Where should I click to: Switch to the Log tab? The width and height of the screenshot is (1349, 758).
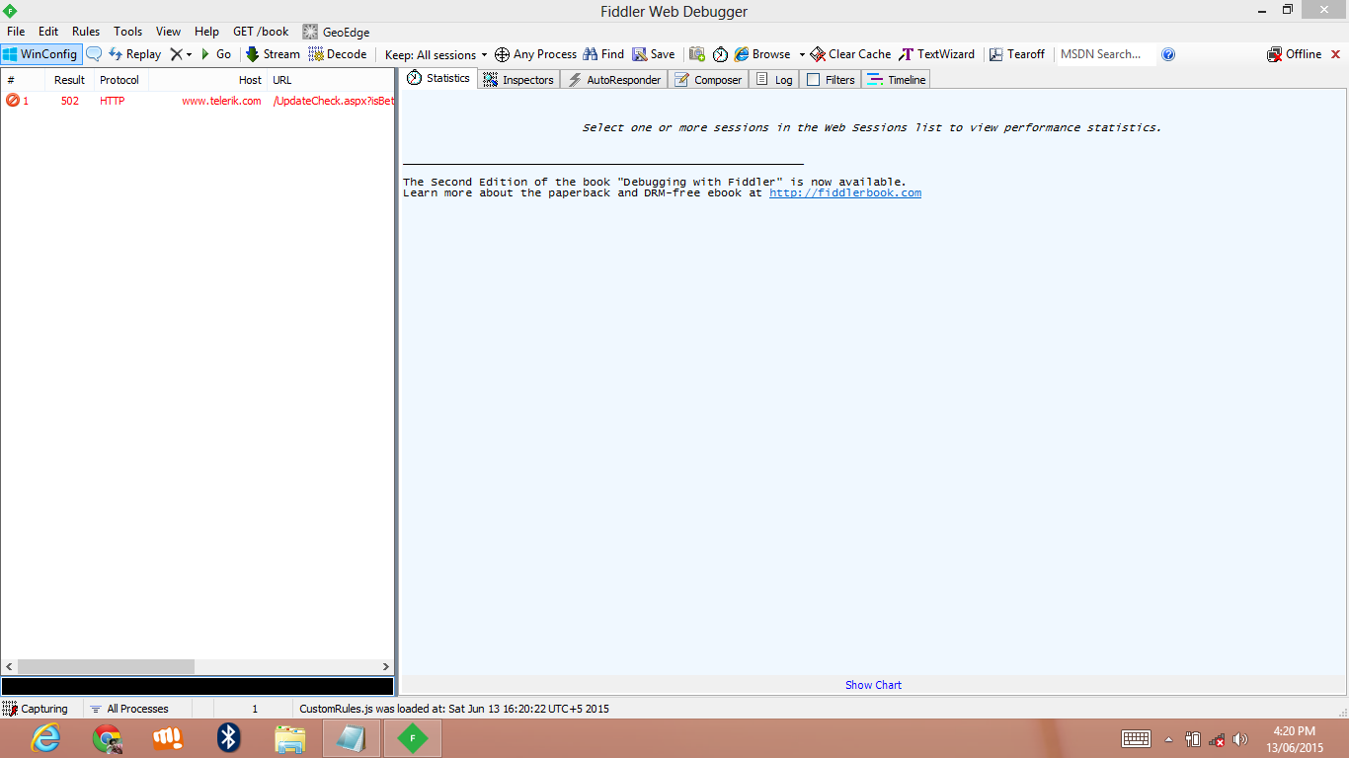click(x=774, y=79)
